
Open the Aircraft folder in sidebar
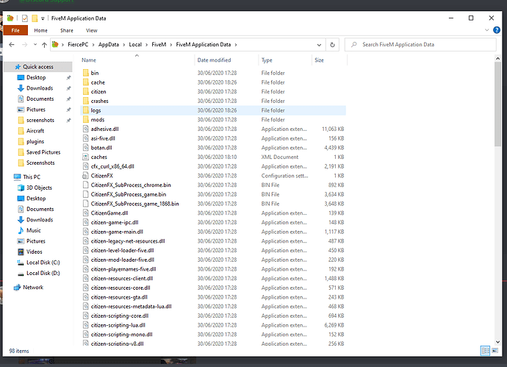(x=35, y=131)
